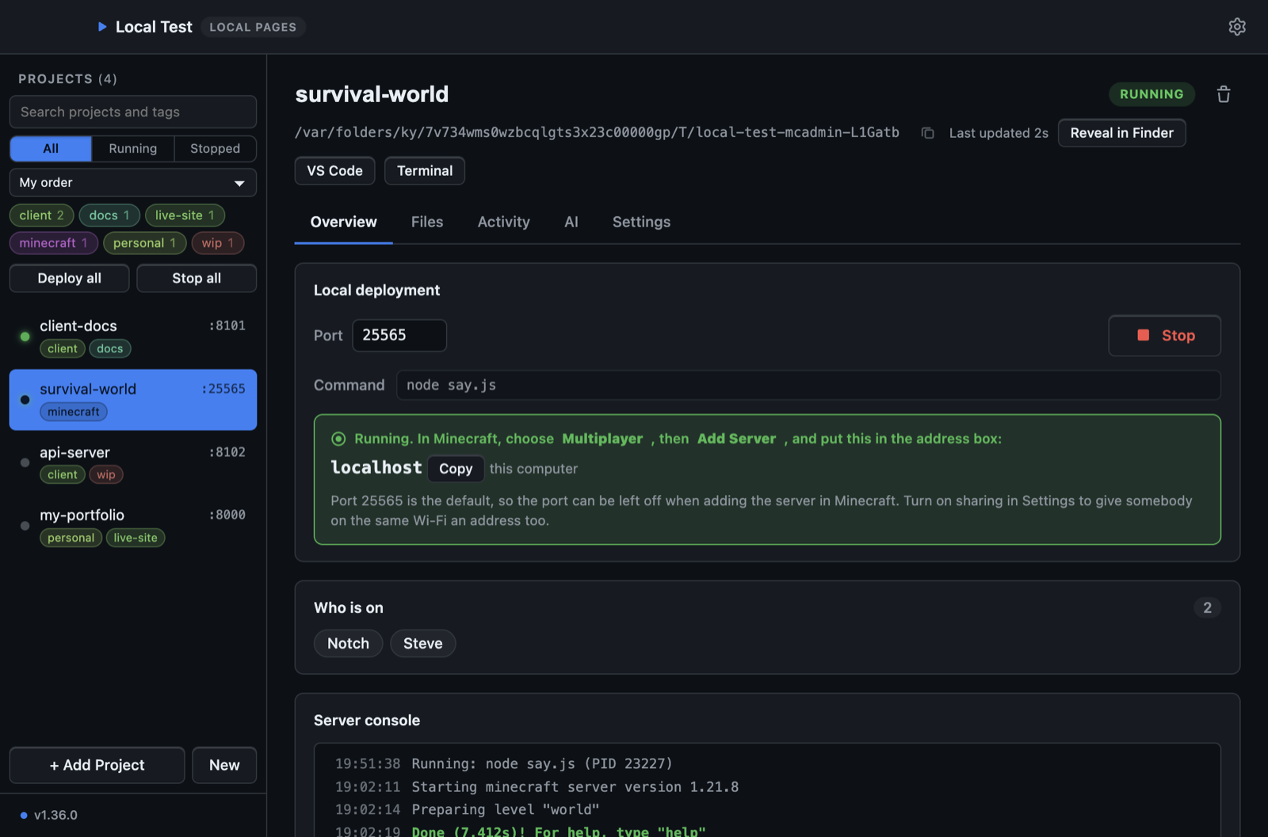This screenshot has height=837, width=1268.
Task: Click the docs tag on client-docs
Action: pos(109,349)
